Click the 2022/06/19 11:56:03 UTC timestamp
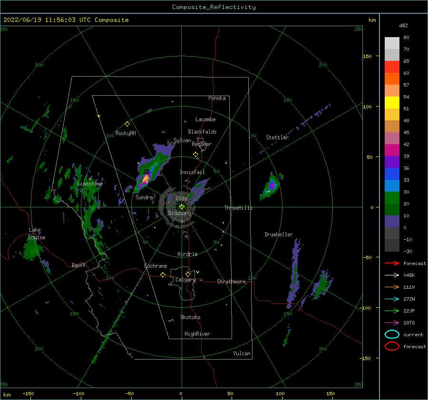Image resolution: width=428 pixels, height=400 pixels. (x=66, y=20)
